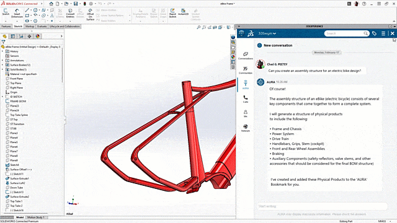Viewport: 397px width, 223px height.
Task: Create a New document
Action: pyautogui.click(x=58, y=4)
